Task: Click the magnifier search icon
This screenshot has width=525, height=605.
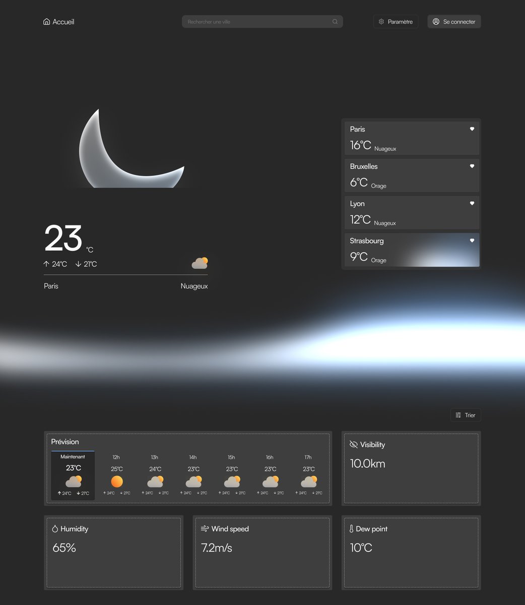Action: [335, 22]
